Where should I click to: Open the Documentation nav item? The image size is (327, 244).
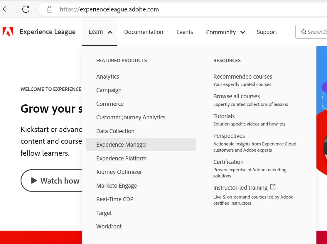(x=144, y=32)
